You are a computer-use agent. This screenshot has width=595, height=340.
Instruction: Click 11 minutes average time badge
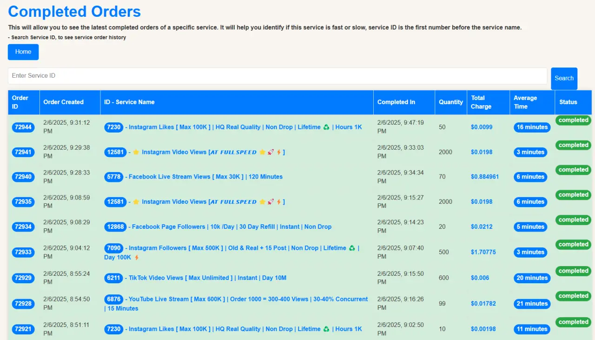(x=532, y=329)
